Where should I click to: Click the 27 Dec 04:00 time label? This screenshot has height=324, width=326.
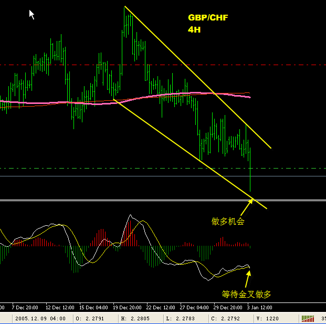click(x=194, y=307)
